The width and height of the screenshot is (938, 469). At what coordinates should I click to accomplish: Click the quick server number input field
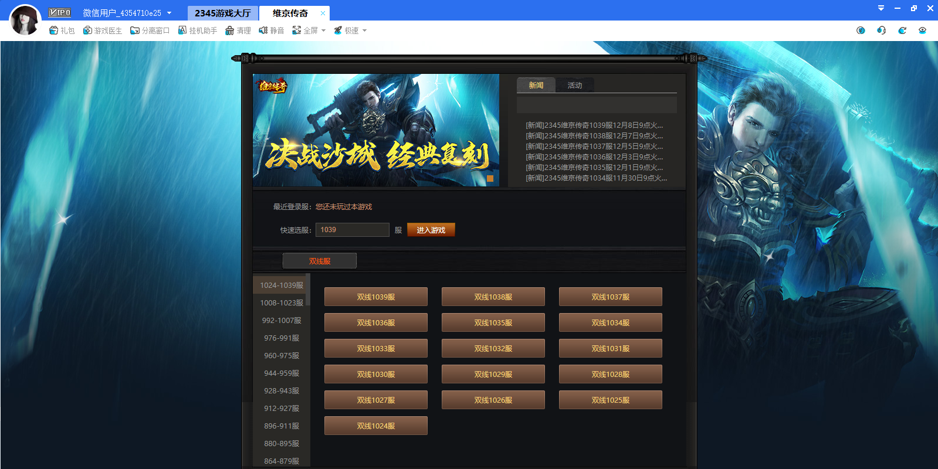pyautogui.click(x=352, y=230)
